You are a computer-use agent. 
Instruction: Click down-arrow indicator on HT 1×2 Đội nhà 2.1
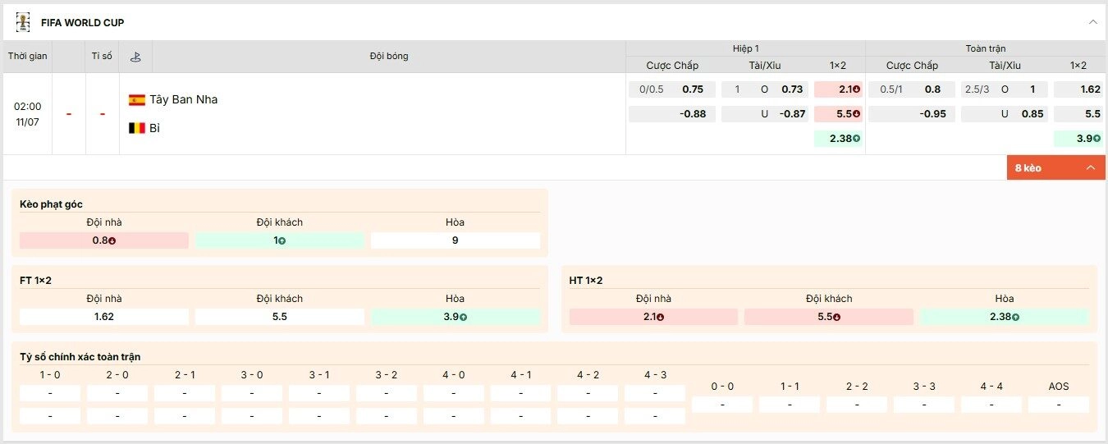(x=661, y=318)
